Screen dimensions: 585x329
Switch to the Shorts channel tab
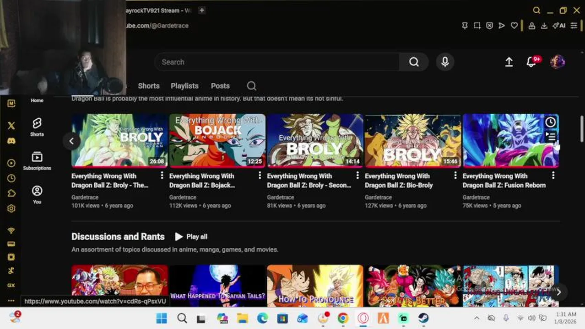click(149, 86)
